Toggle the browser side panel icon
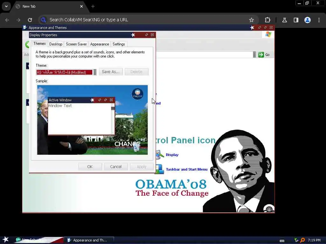326x244 pixels. pyautogui.click(x=296, y=20)
